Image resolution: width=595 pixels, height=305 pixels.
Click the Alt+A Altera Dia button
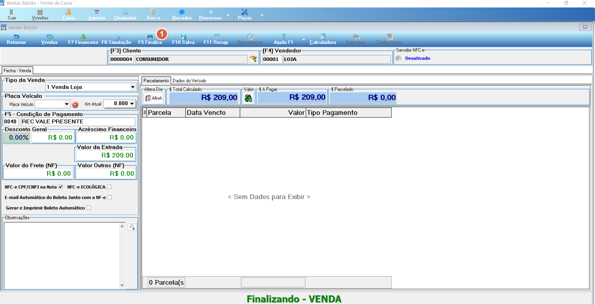(153, 98)
